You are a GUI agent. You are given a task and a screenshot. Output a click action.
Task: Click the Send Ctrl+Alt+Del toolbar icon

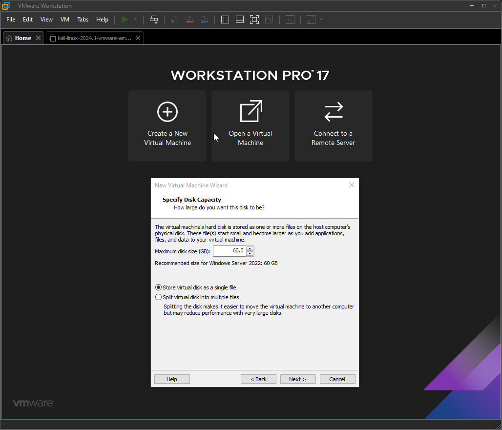(154, 20)
